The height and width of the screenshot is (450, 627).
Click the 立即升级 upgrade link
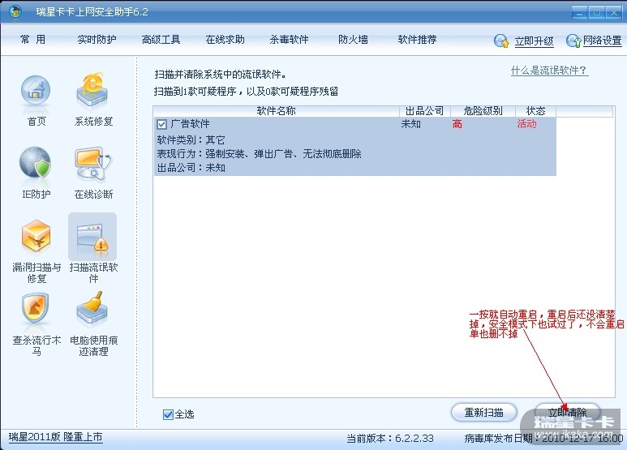[534, 41]
